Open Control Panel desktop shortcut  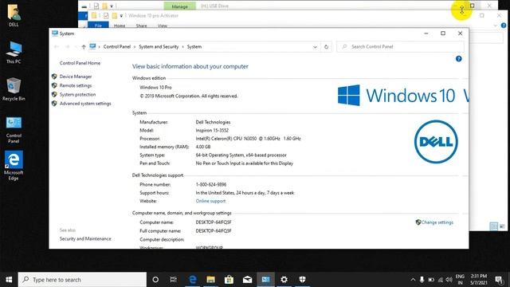point(14,129)
